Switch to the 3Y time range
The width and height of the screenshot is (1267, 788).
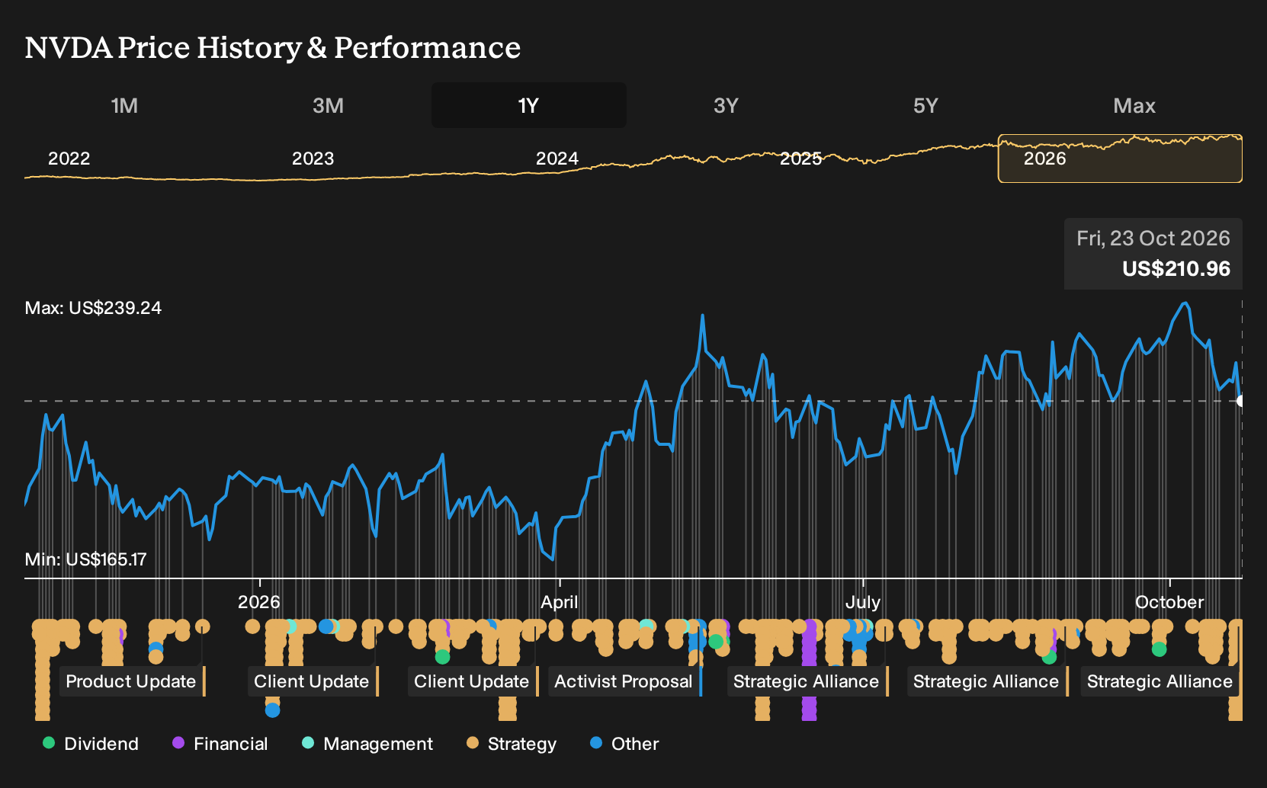point(726,105)
